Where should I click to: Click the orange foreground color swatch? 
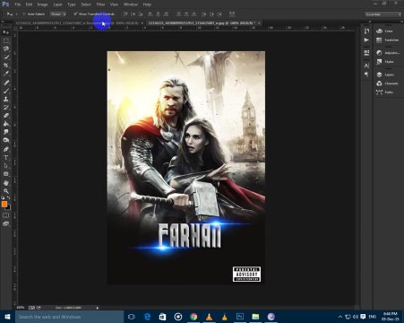point(4,204)
